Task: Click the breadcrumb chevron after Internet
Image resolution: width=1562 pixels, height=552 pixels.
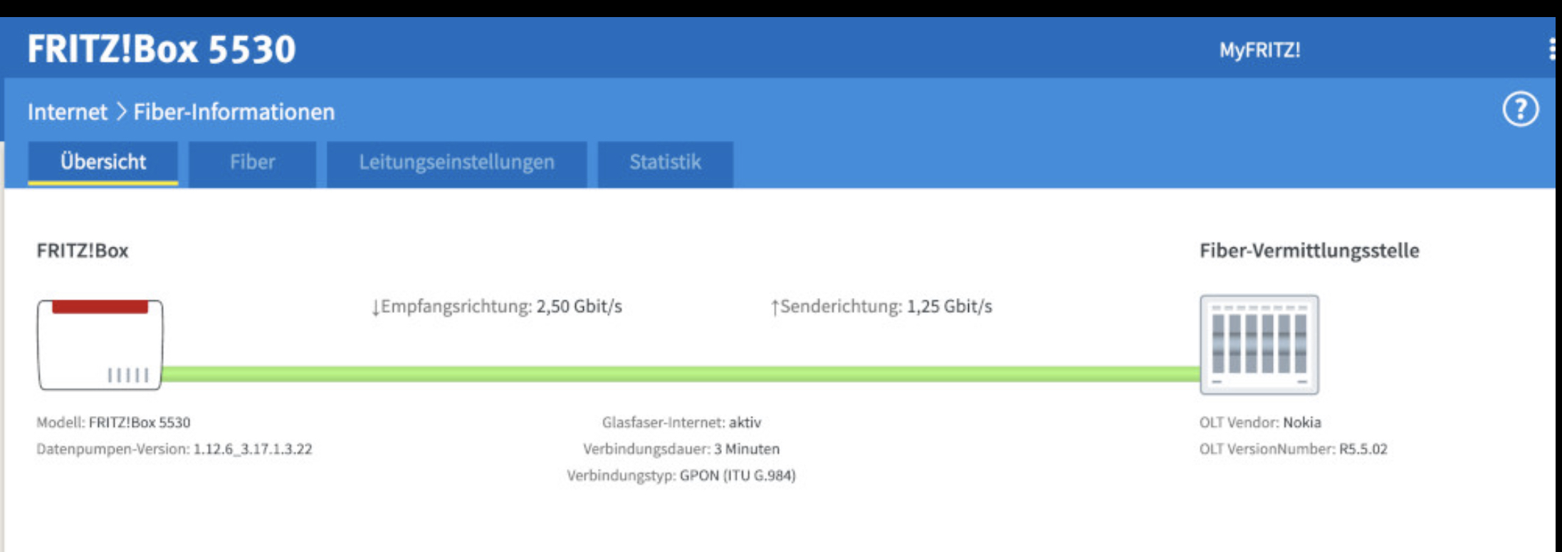Action: click(120, 112)
